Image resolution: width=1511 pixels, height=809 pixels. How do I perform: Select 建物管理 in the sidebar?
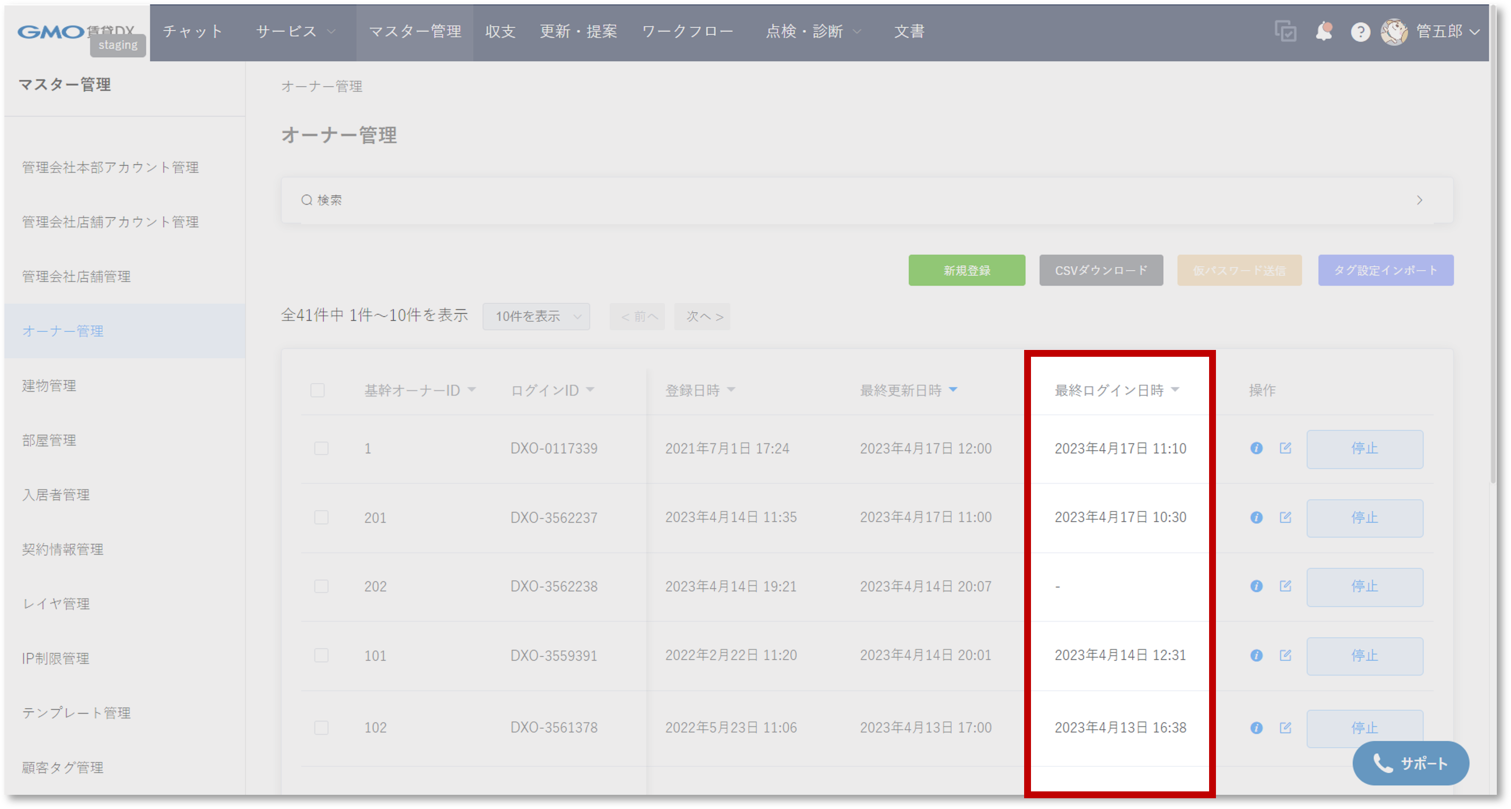click(x=49, y=386)
